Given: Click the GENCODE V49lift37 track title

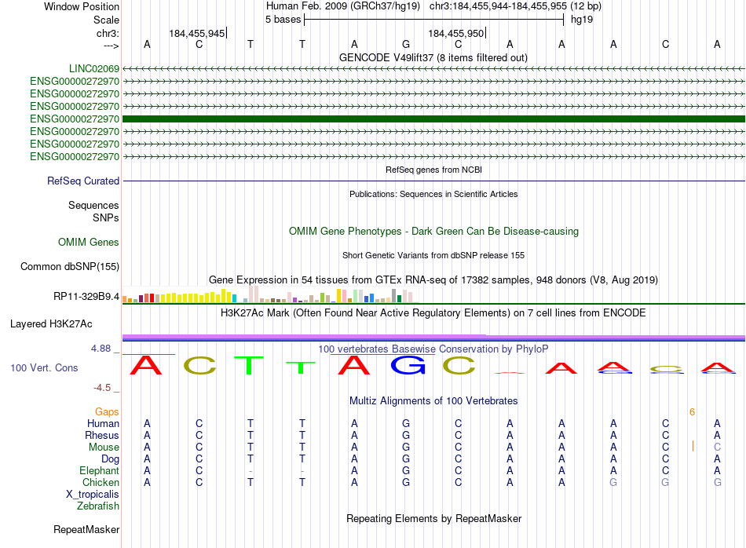Looking at the screenshot, I should coord(433,57).
